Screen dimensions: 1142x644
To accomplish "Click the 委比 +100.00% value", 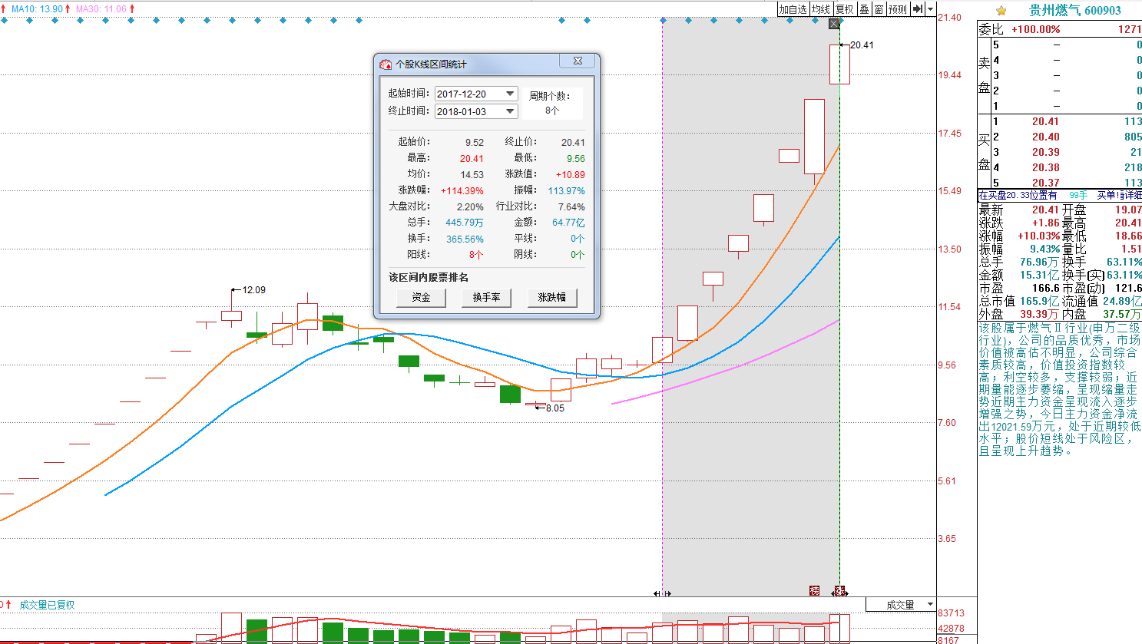I will point(1035,29).
